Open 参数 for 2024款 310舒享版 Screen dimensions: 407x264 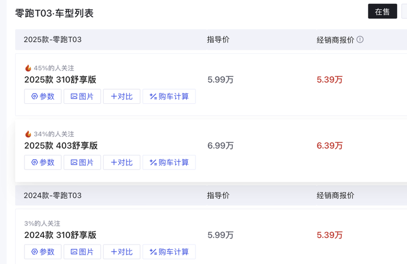click(x=43, y=252)
